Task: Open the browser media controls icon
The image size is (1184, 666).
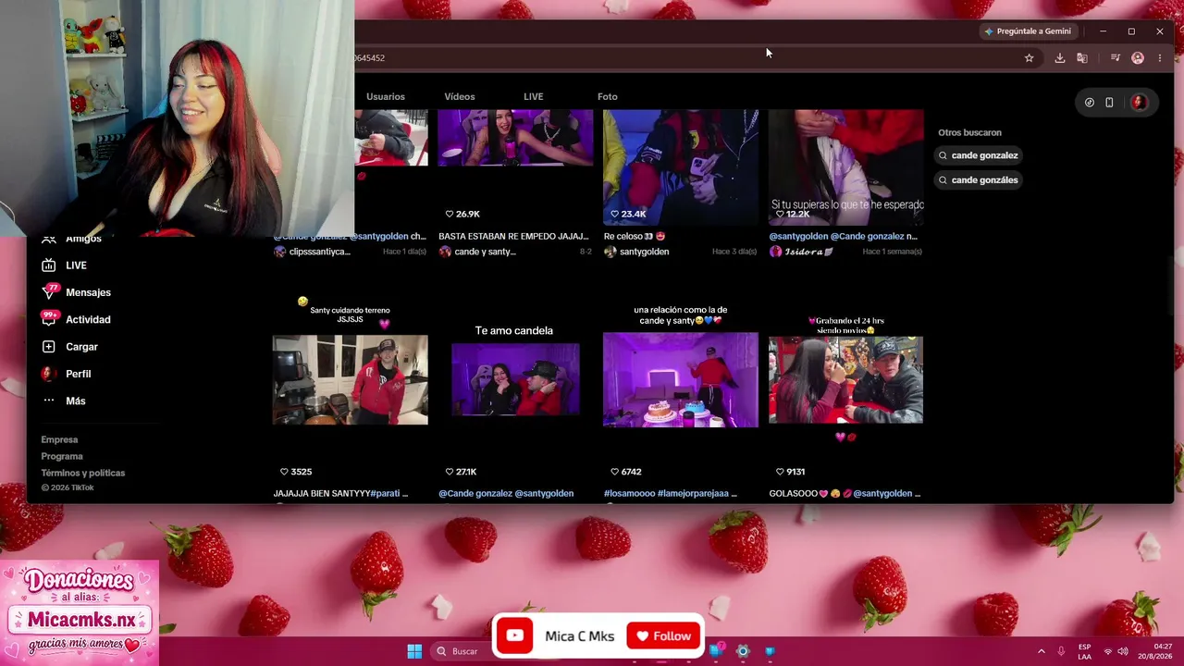Action: 1116,58
